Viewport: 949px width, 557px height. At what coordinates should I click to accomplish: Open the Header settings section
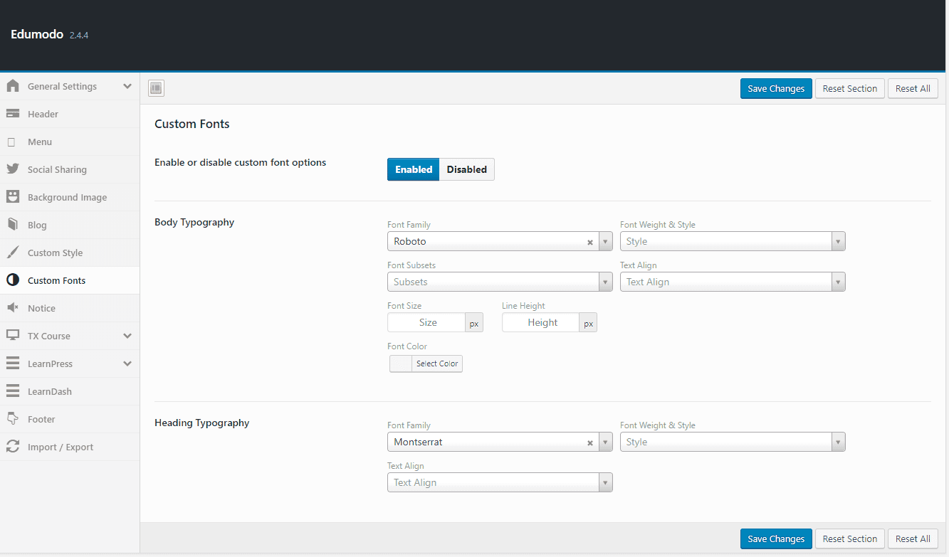tap(43, 114)
